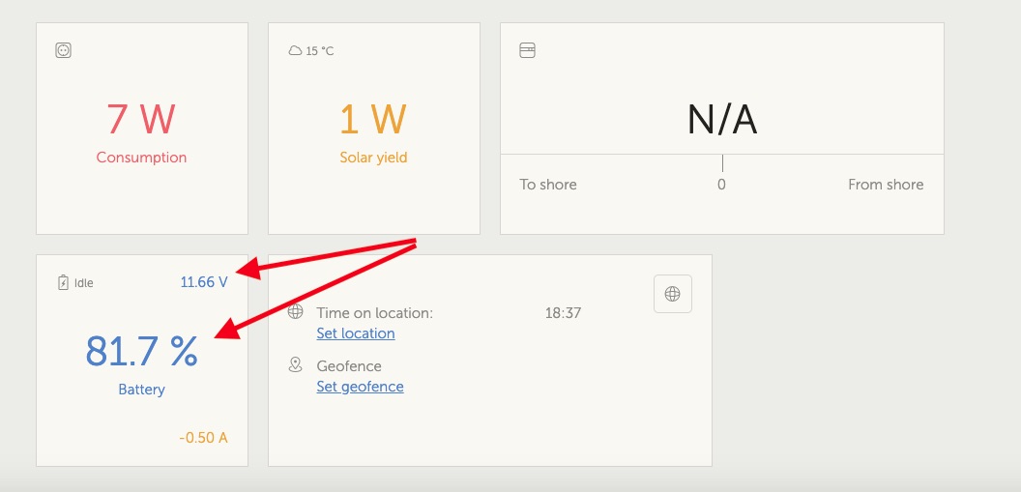This screenshot has width=1021, height=492.
Task: Open the Set geofence link
Action: click(x=360, y=387)
